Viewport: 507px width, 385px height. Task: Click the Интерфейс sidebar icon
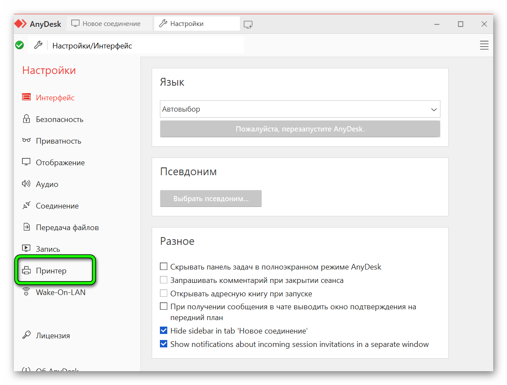pyautogui.click(x=26, y=97)
